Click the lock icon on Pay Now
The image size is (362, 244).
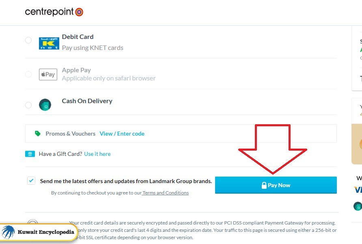(x=264, y=185)
